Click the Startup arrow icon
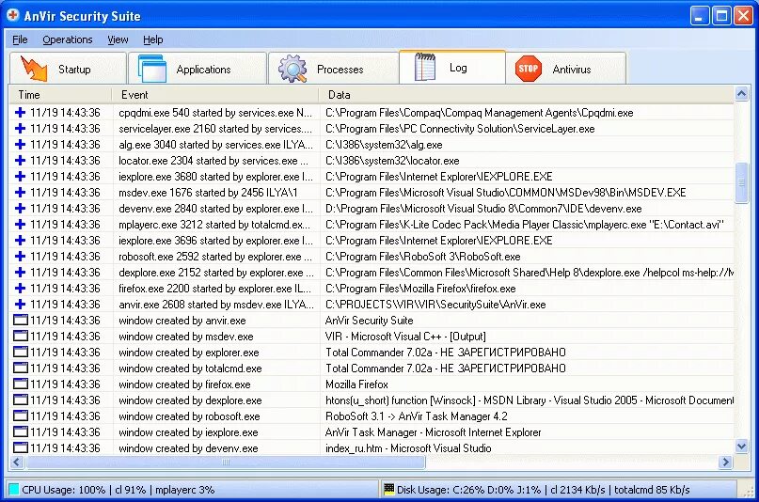 [x=33, y=69]
